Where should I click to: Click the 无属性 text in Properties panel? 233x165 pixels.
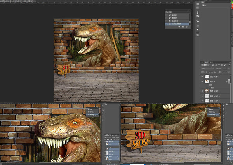coord(203,5)
